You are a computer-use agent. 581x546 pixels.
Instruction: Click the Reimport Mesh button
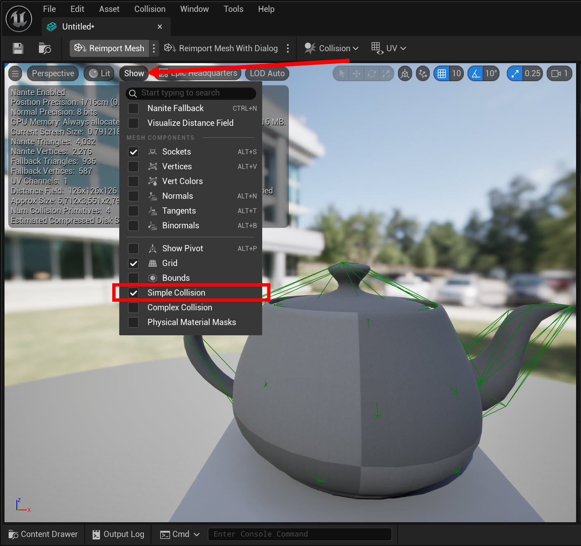point(109,48)
